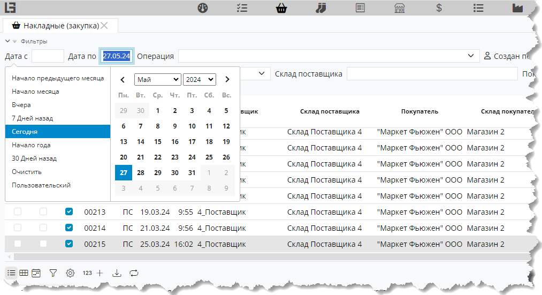Click the funnel filter icon in bottom toolbar
This screenshot has width=542, height=295.
[x=53, y=273]
